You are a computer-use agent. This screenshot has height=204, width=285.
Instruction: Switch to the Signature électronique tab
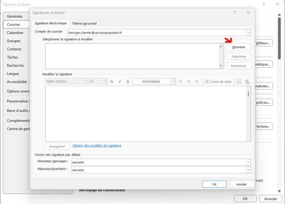(x=50, y=23)
